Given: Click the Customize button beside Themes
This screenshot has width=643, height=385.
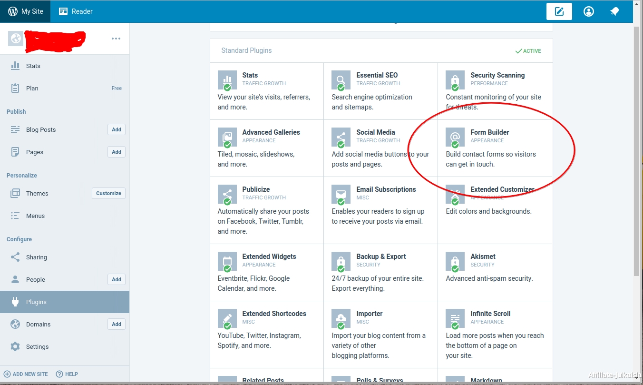Looking at the screenshot, I should coord(108,193).
